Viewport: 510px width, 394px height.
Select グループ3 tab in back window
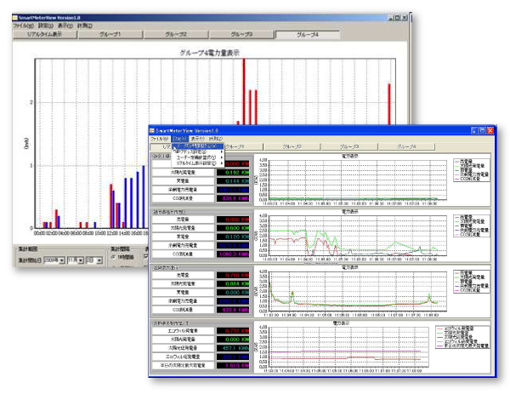(241, 35)
